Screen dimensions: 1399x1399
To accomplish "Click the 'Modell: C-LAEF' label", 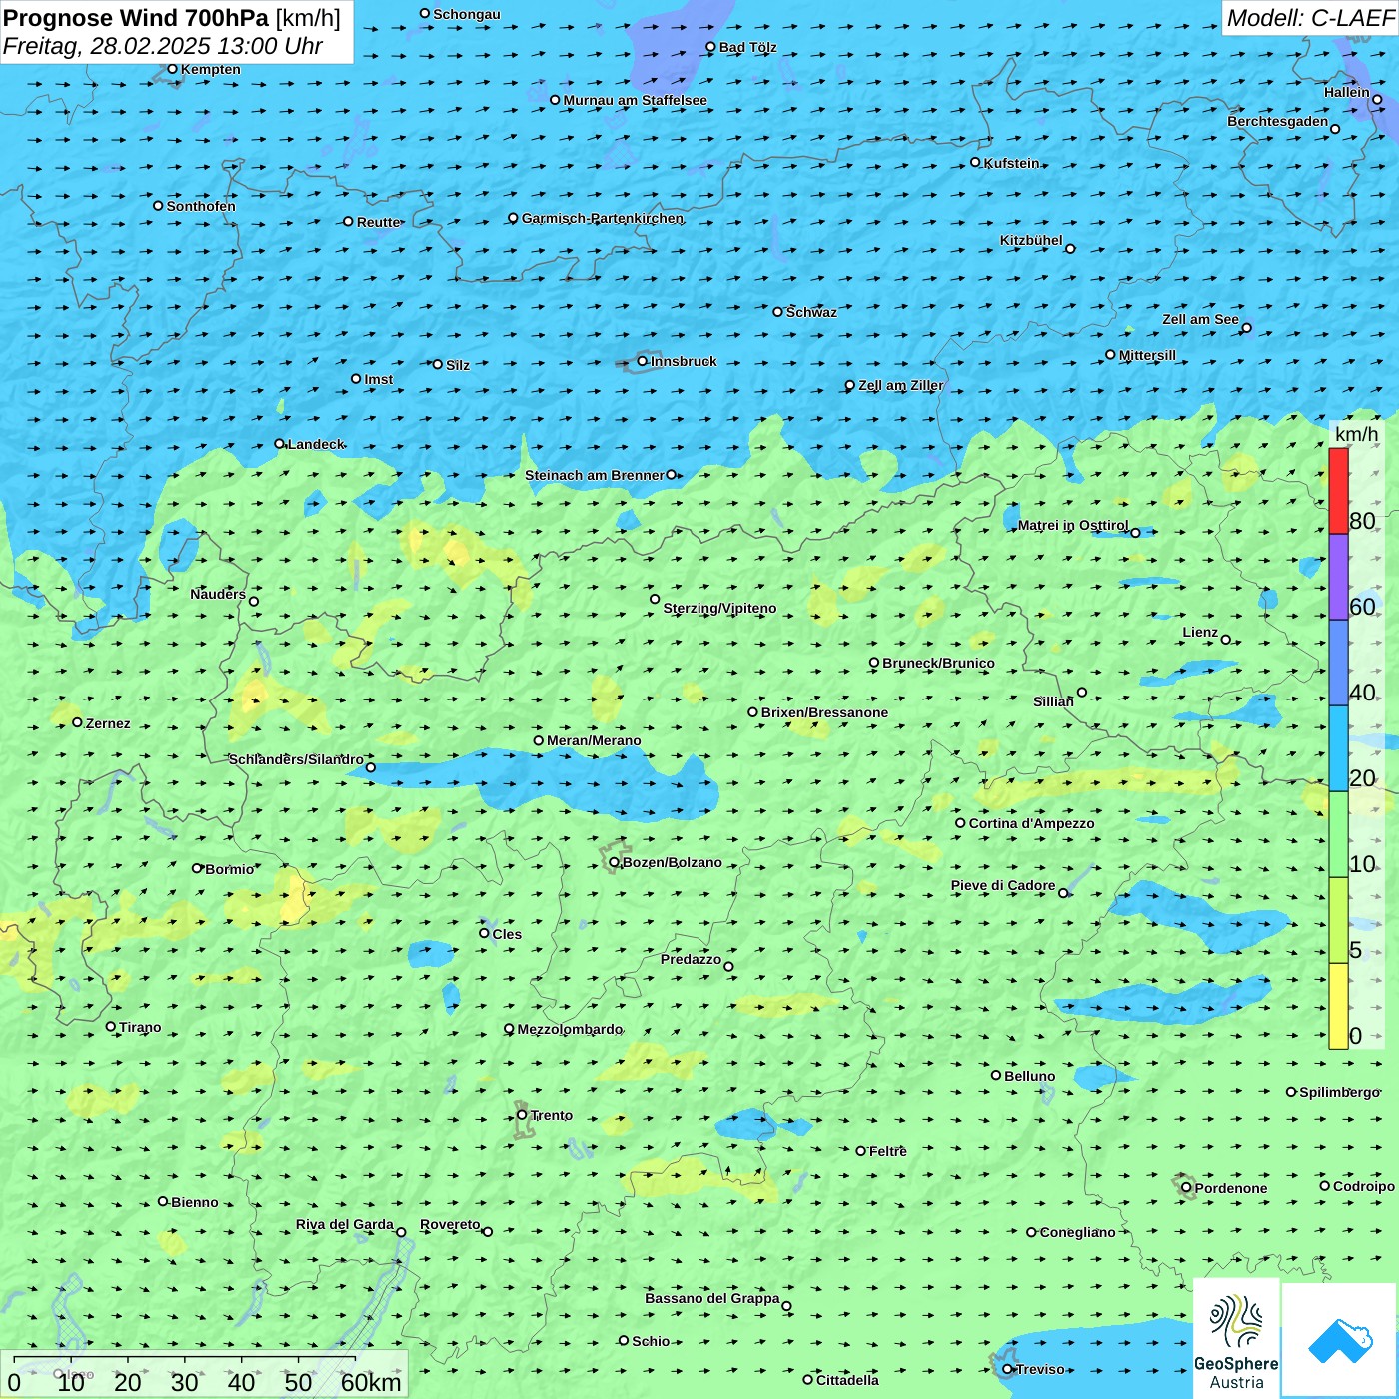I will click(x=1310, y=18).
